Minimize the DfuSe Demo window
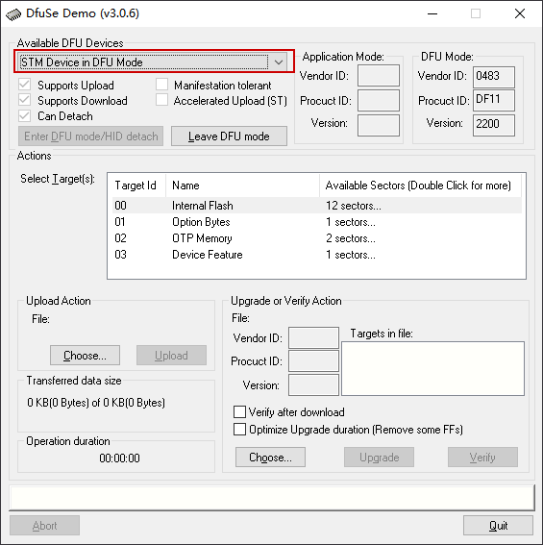 (x=432, y=13)
